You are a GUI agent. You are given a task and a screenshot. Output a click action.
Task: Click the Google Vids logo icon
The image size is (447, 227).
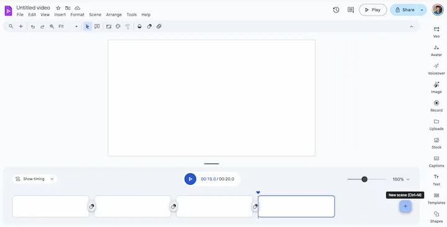(8, 11)
